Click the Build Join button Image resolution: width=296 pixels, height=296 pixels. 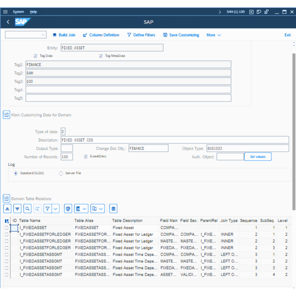64,35
